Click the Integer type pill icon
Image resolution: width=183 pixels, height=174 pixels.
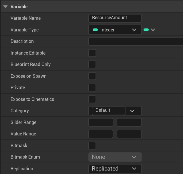[96, 30]
